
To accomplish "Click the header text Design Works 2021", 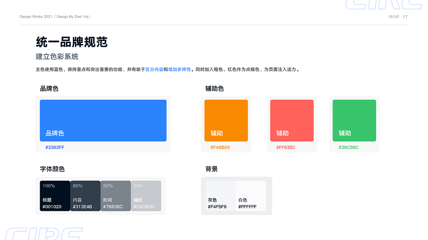I will pyautogui.click(x=36, y=17).
